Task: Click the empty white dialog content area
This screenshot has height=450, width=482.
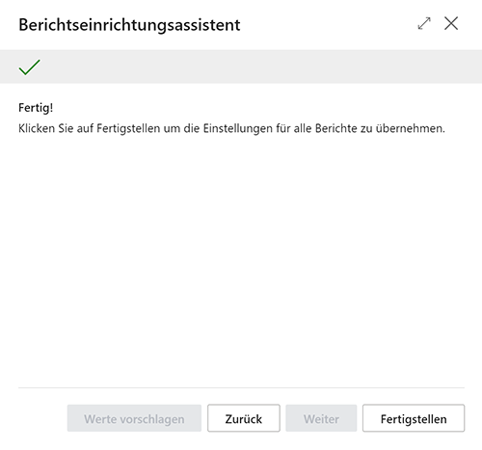Action: pyautogui.click(x=241, y=257)
